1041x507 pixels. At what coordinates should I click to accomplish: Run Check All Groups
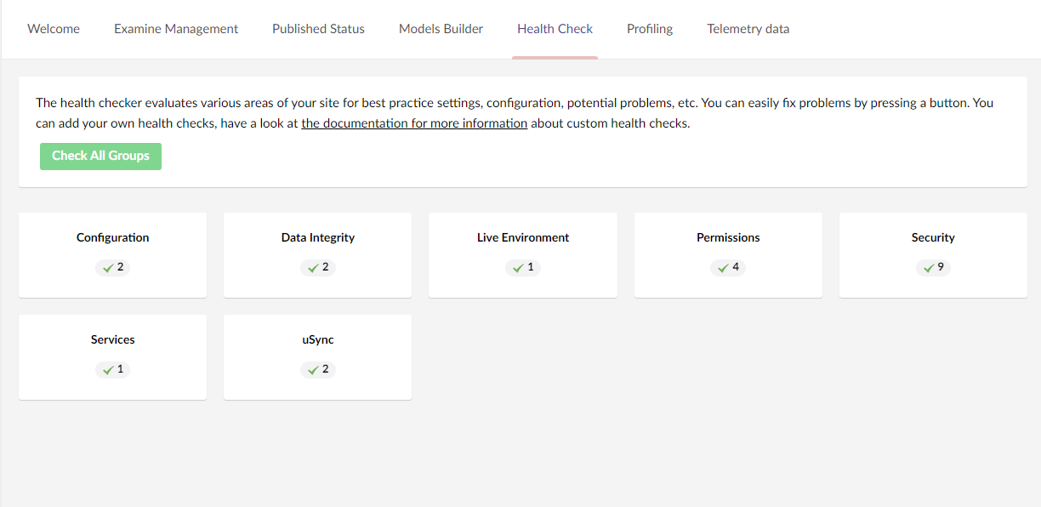(x=100, y=156)
